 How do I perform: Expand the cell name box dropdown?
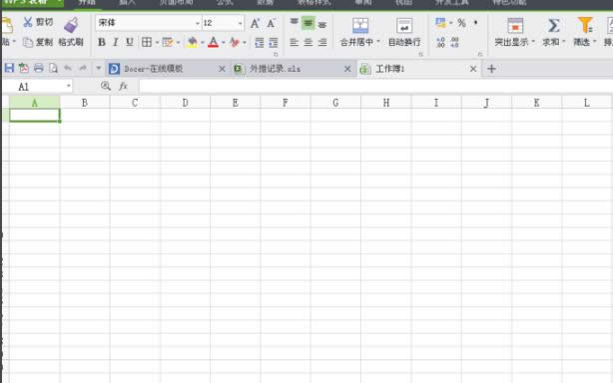click(x=69, y=86)
